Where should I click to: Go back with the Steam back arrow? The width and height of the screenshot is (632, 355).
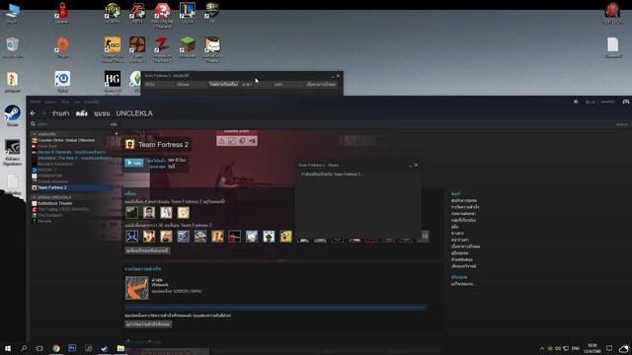tap(33, 113)
